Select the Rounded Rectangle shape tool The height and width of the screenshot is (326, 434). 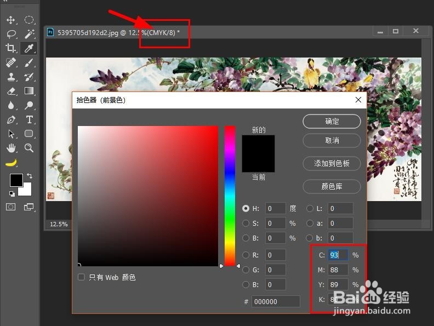[29, 134]
